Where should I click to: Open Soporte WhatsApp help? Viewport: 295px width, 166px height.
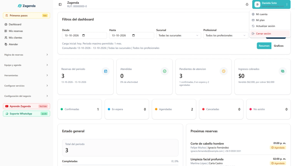click(x=27, y=114)
